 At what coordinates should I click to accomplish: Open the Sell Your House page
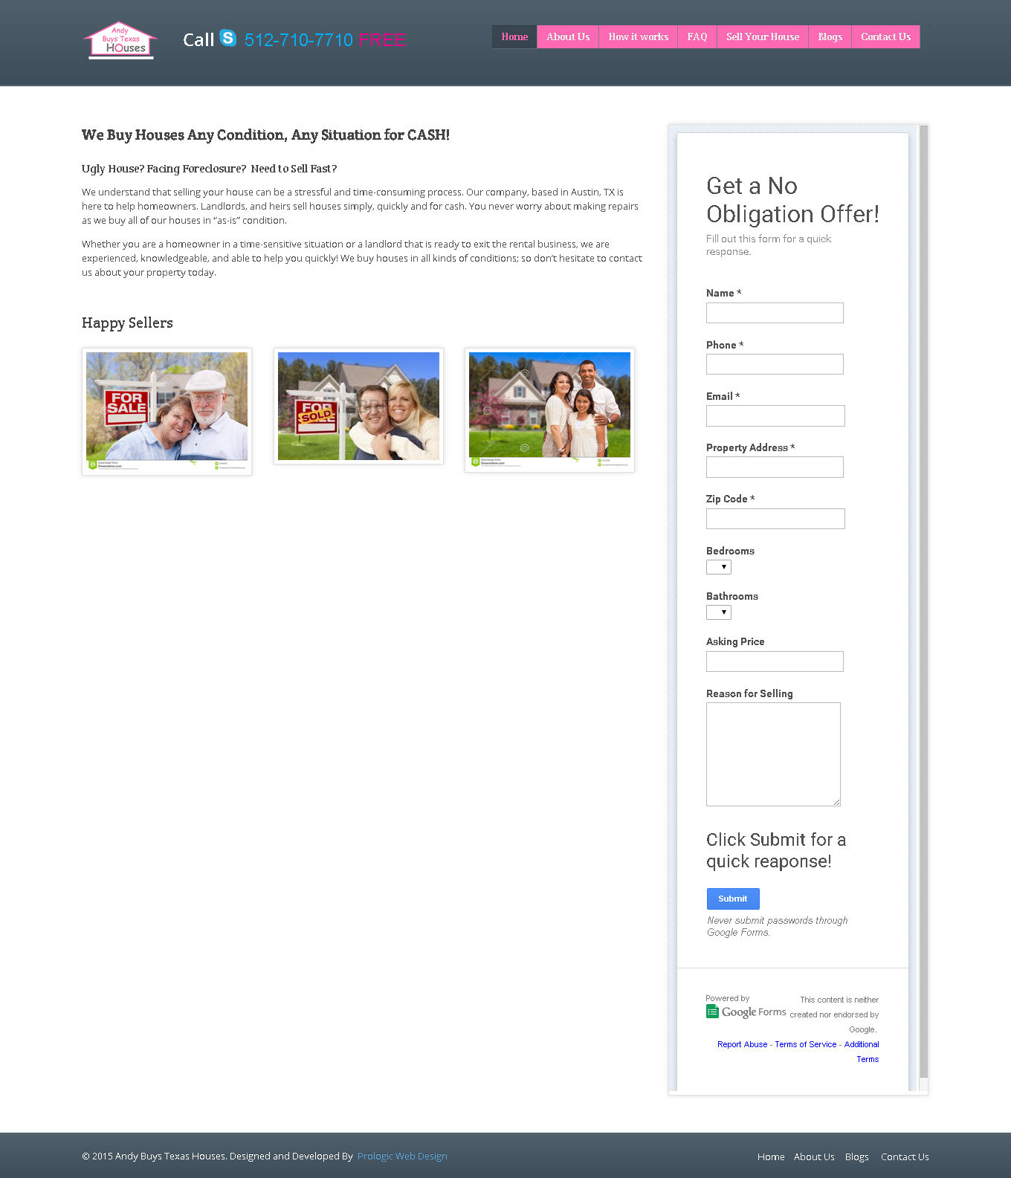click(x=762, y=37)
